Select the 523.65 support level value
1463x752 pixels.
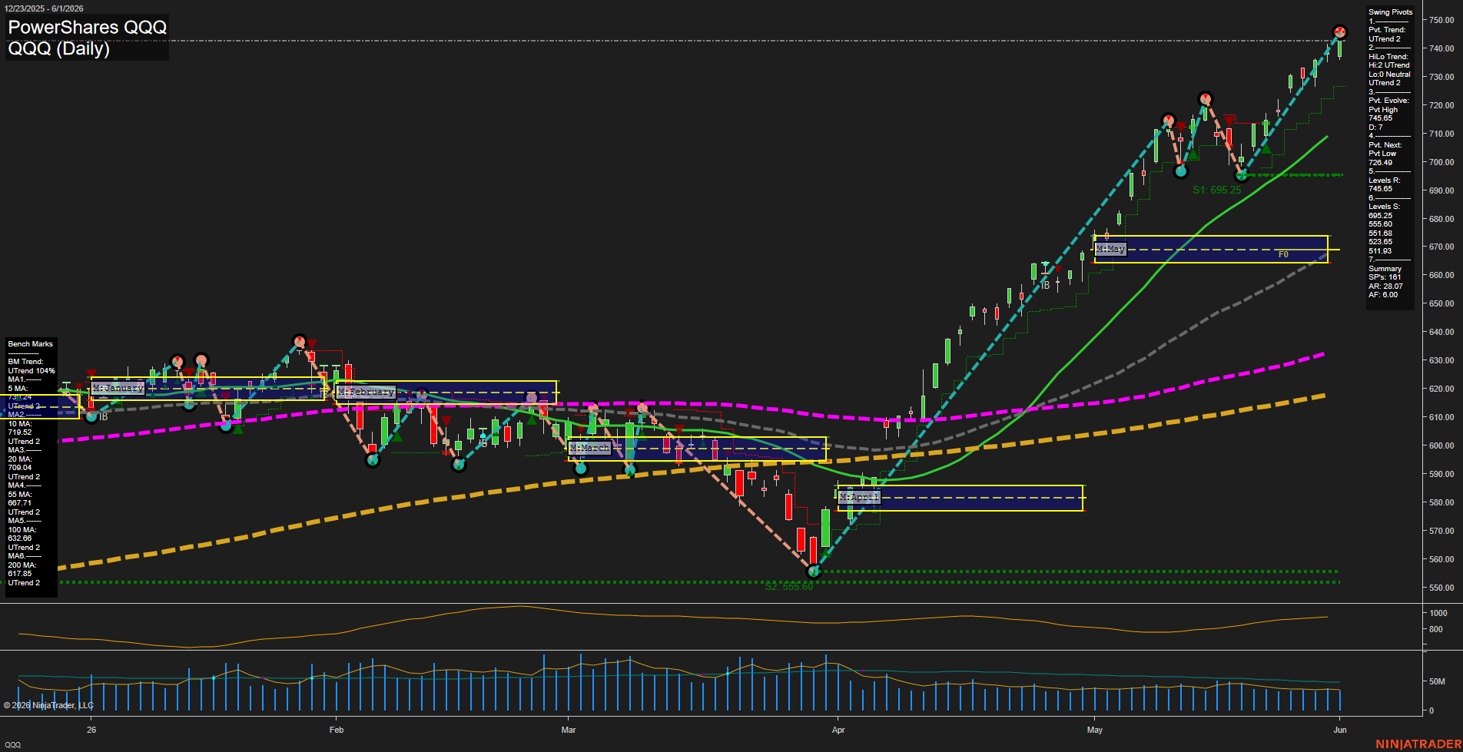click(1380, 242)
